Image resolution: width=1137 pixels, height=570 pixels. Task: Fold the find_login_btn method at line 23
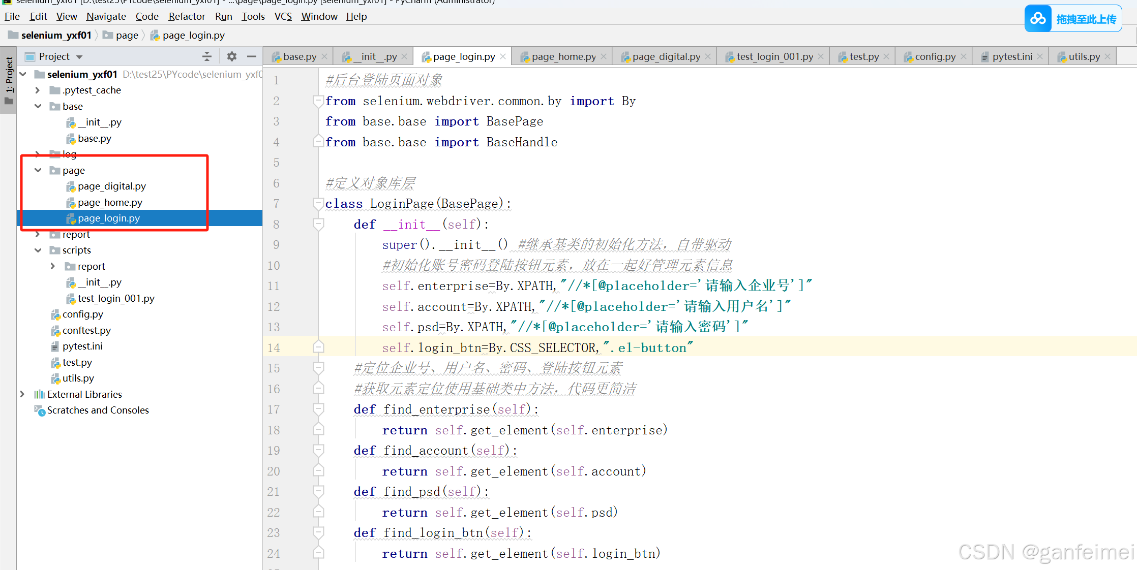point(318,532)
